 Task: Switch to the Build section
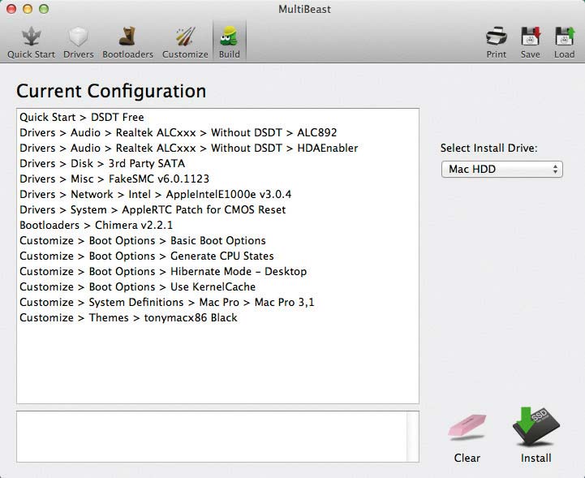[x=229, y=41]
